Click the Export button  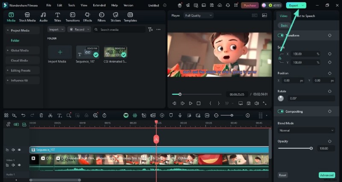pyautogui.click(x=296, y=5)
